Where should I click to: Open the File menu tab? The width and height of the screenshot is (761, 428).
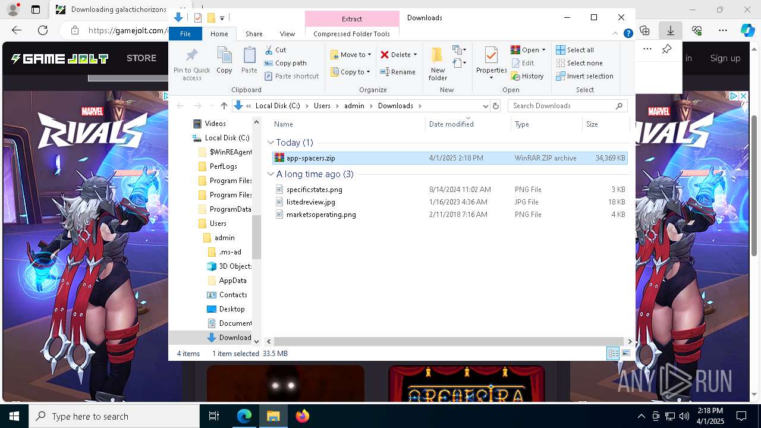[185, 34]
